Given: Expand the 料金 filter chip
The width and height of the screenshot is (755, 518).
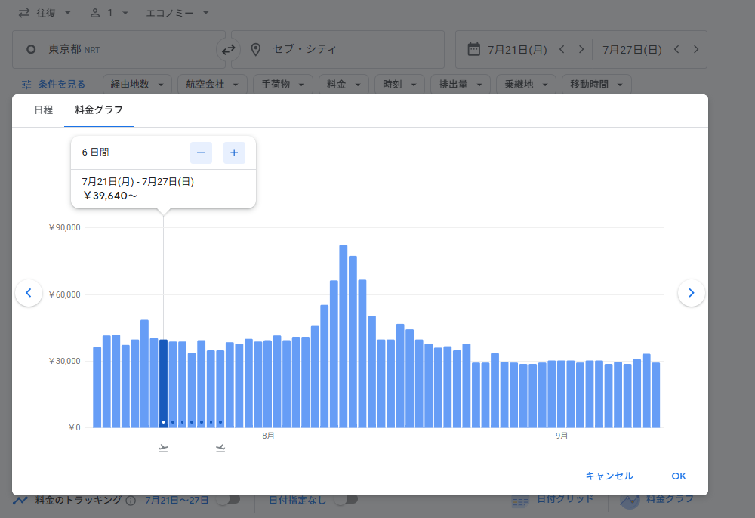Looking at the screenshot, I should coord(344,85).
